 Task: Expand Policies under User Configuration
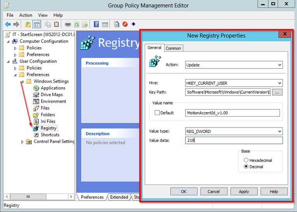15,68
